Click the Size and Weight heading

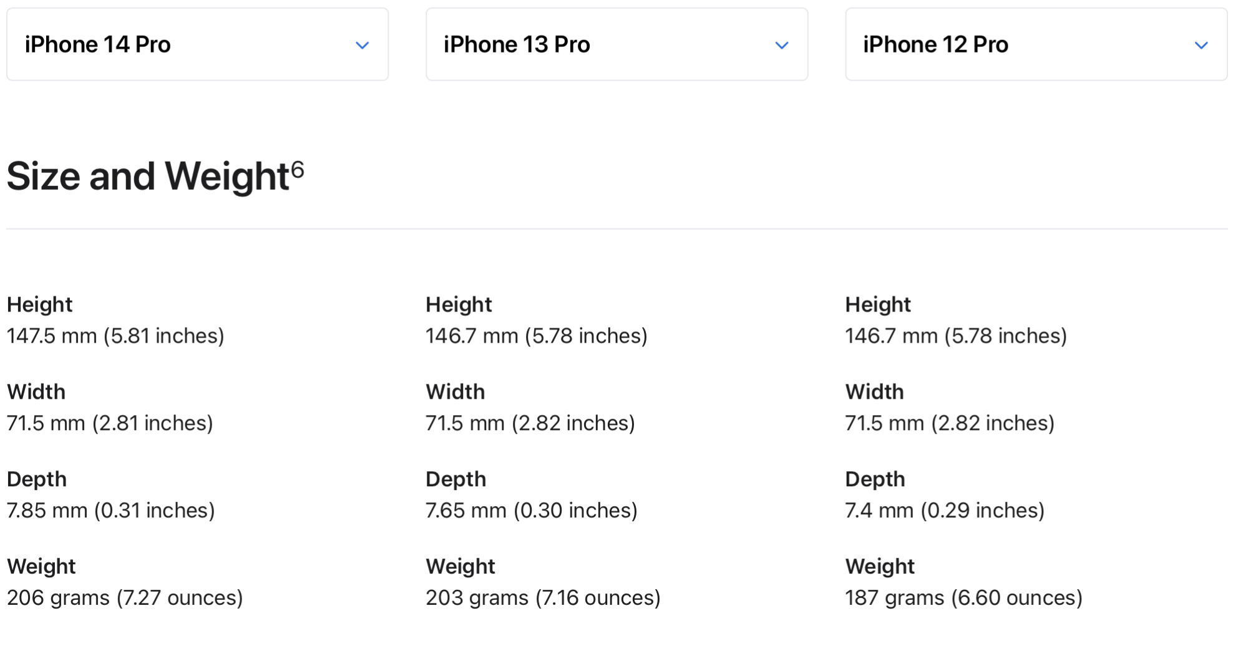tap(155, 176)
